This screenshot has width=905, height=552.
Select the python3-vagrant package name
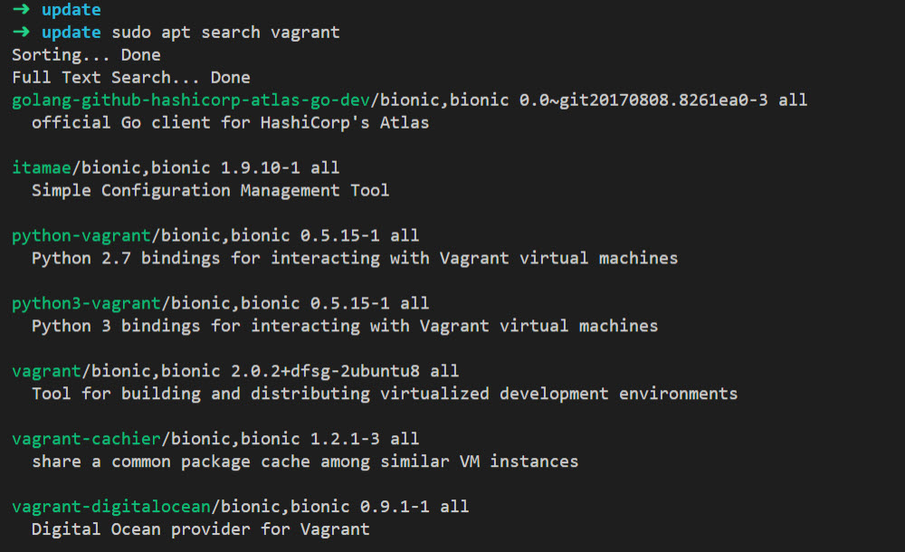point(86,303)
